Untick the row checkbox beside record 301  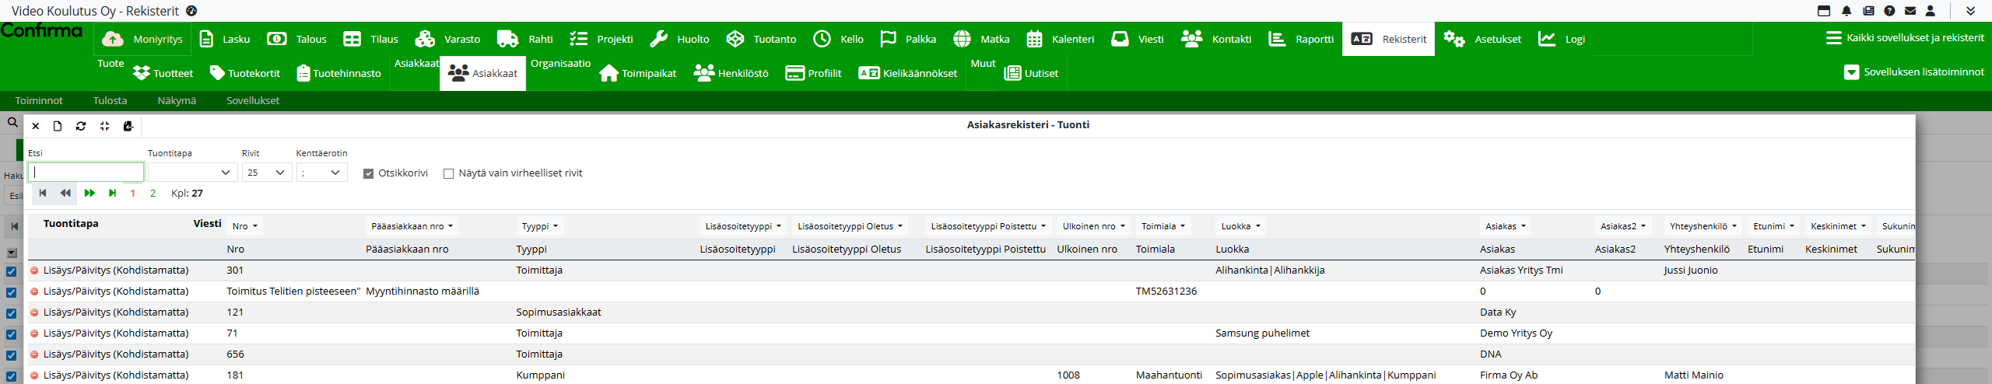pyautogui.click(x=12, y=272)
